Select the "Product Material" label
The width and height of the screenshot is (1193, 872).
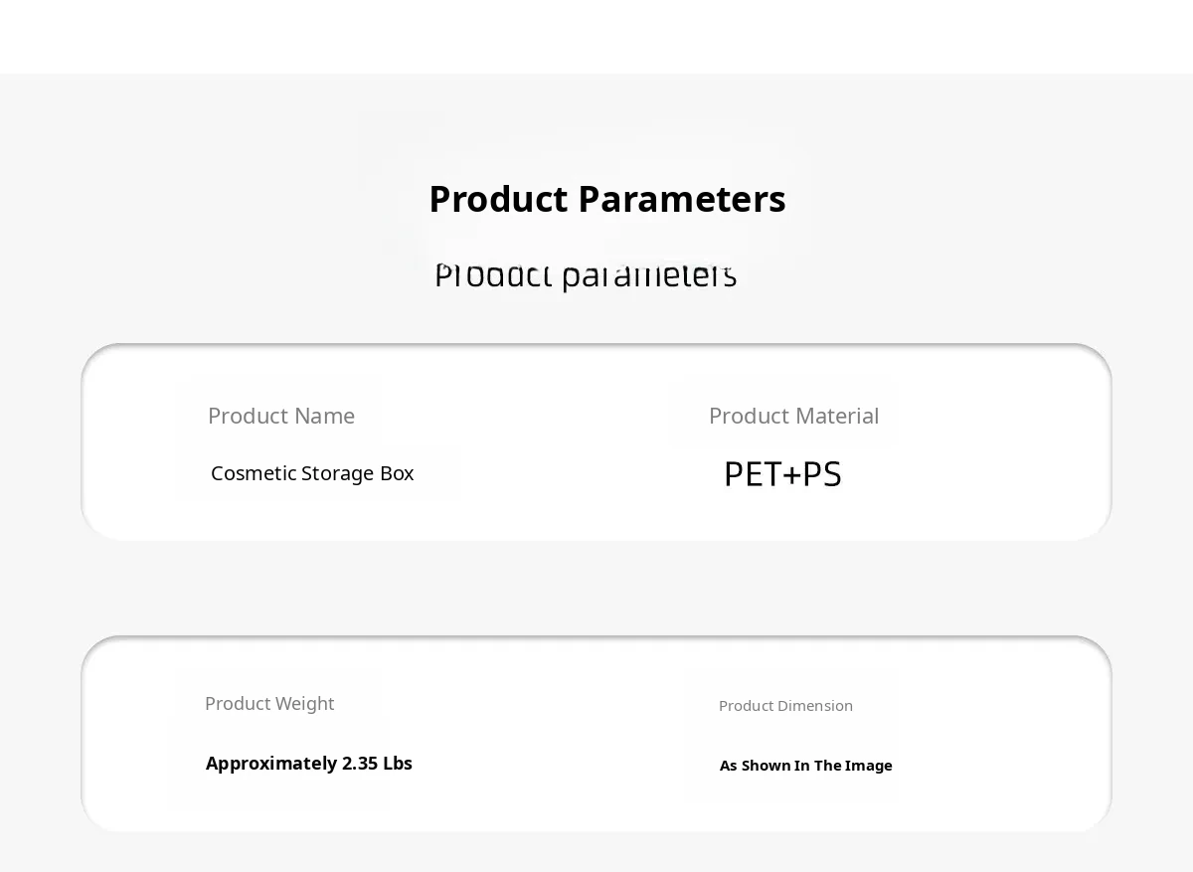coord(793,416)
